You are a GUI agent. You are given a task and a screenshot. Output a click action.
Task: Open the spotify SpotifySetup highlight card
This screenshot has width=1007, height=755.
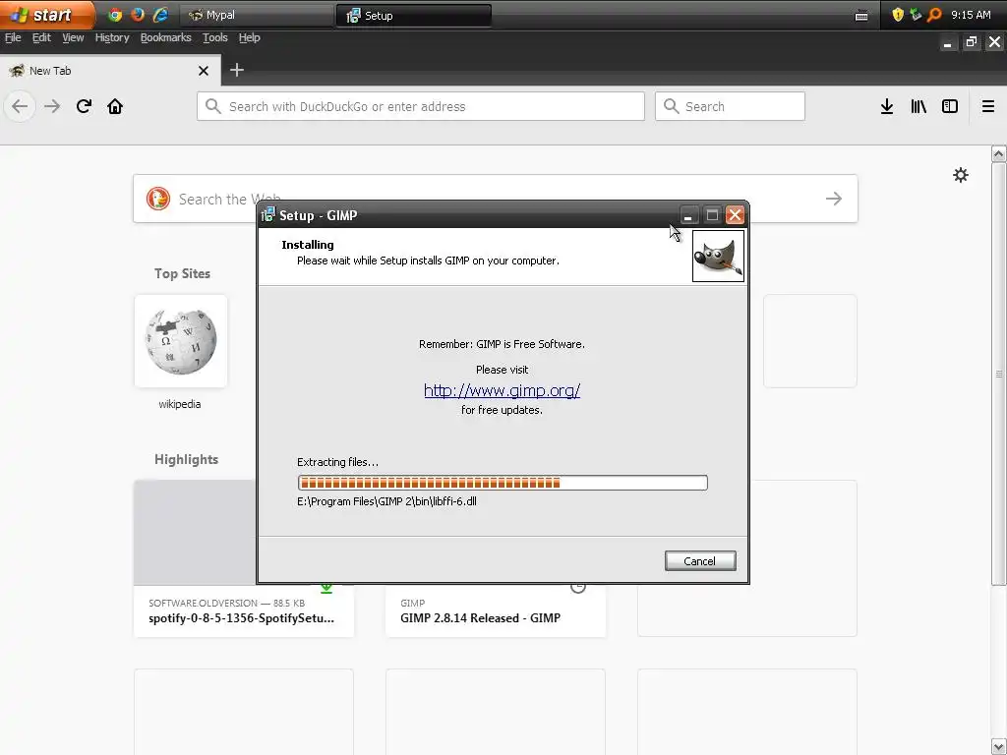244,610
